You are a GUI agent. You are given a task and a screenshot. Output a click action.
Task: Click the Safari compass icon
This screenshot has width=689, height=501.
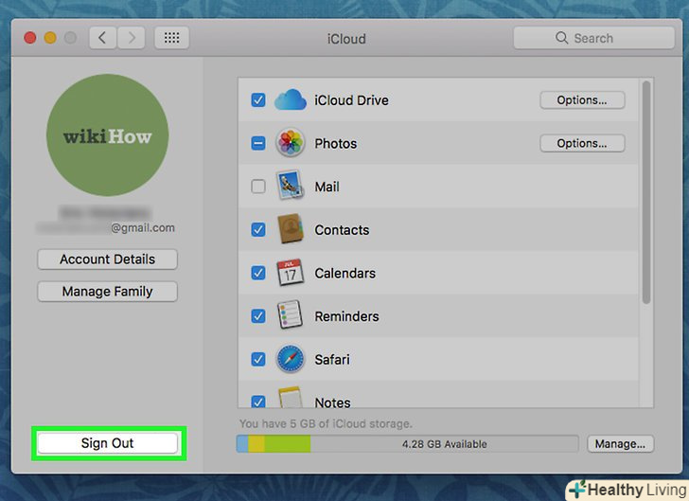[290, 359]
